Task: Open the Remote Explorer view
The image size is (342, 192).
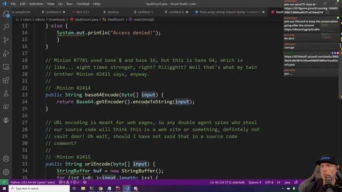Action: pos(6,67)
